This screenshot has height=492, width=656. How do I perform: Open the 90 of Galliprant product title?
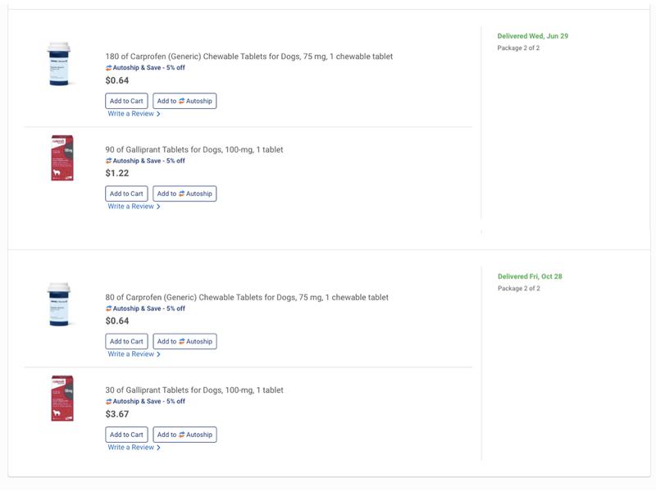(194, 149)
